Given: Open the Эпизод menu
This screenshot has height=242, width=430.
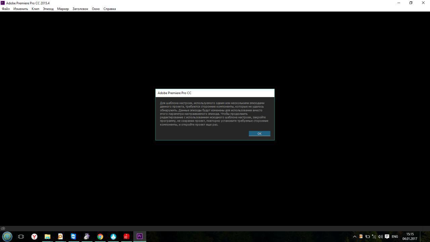Looking at the screenshot, I should [48, 9].
